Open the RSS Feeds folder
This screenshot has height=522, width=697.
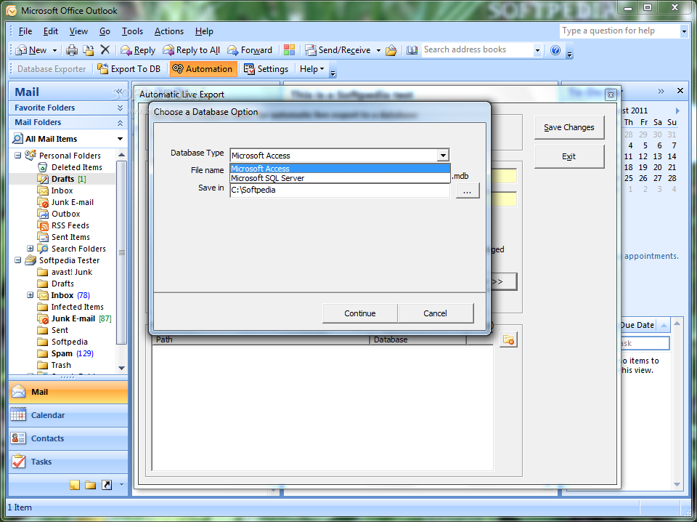[x=70, y=225]
